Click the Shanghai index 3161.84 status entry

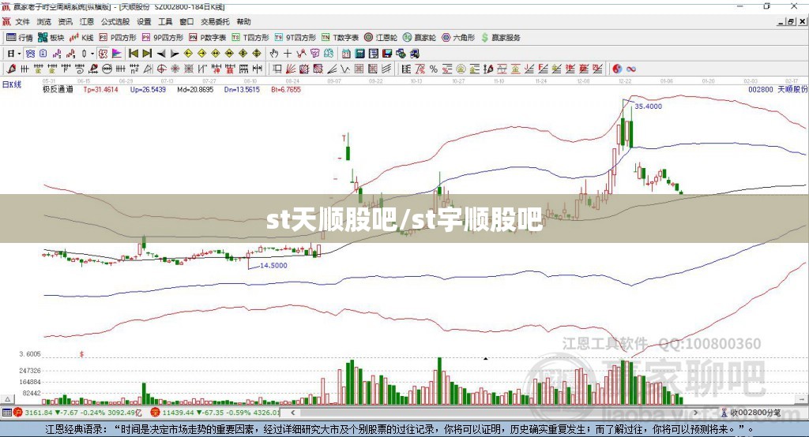click(77, 413)
